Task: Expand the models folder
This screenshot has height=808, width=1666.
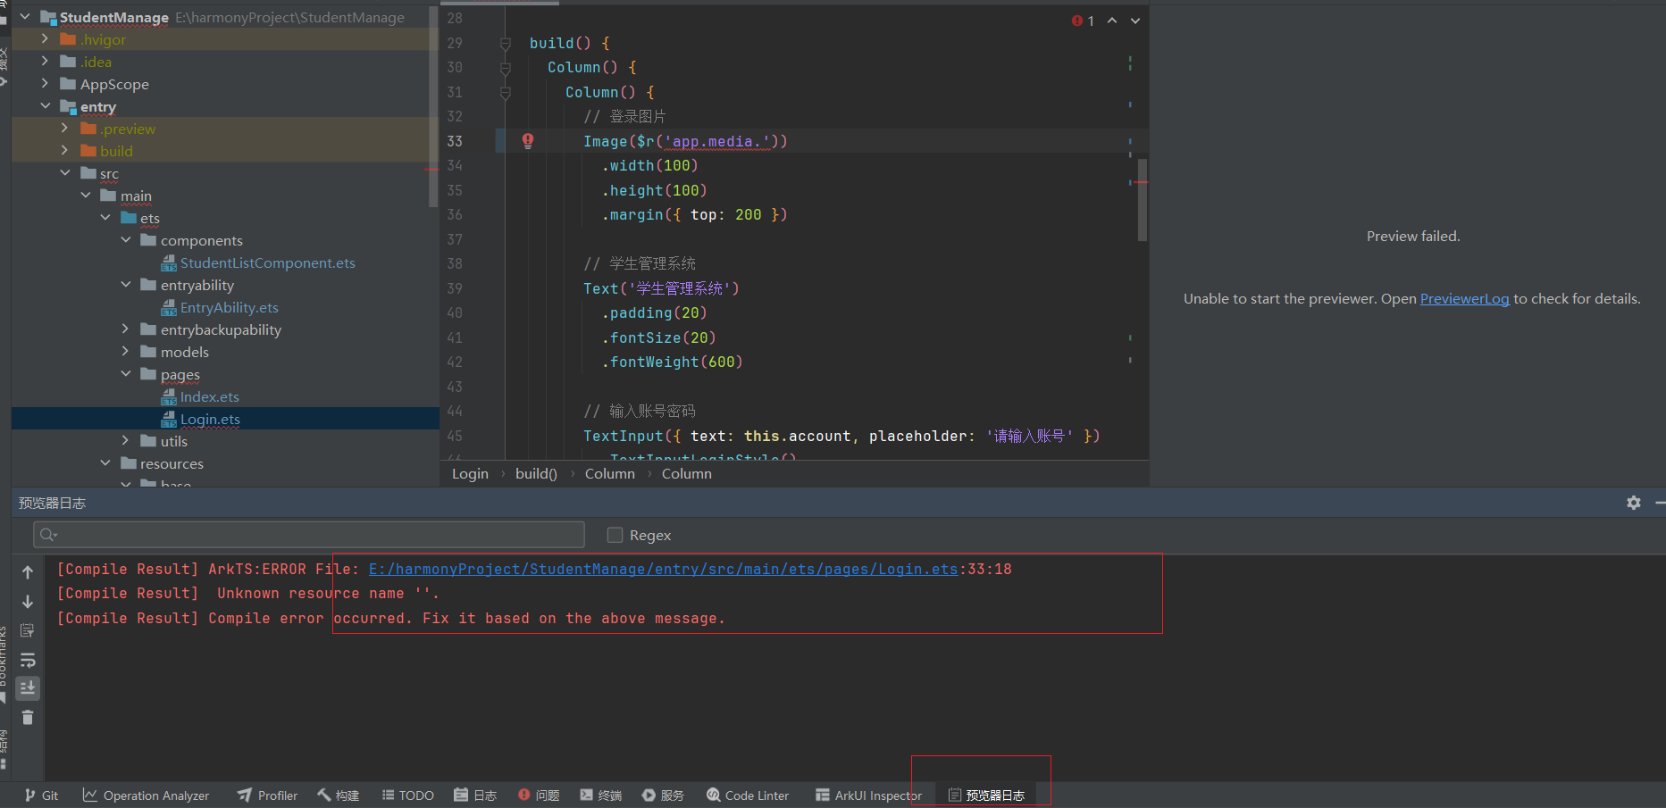Action: coord(126,351)
